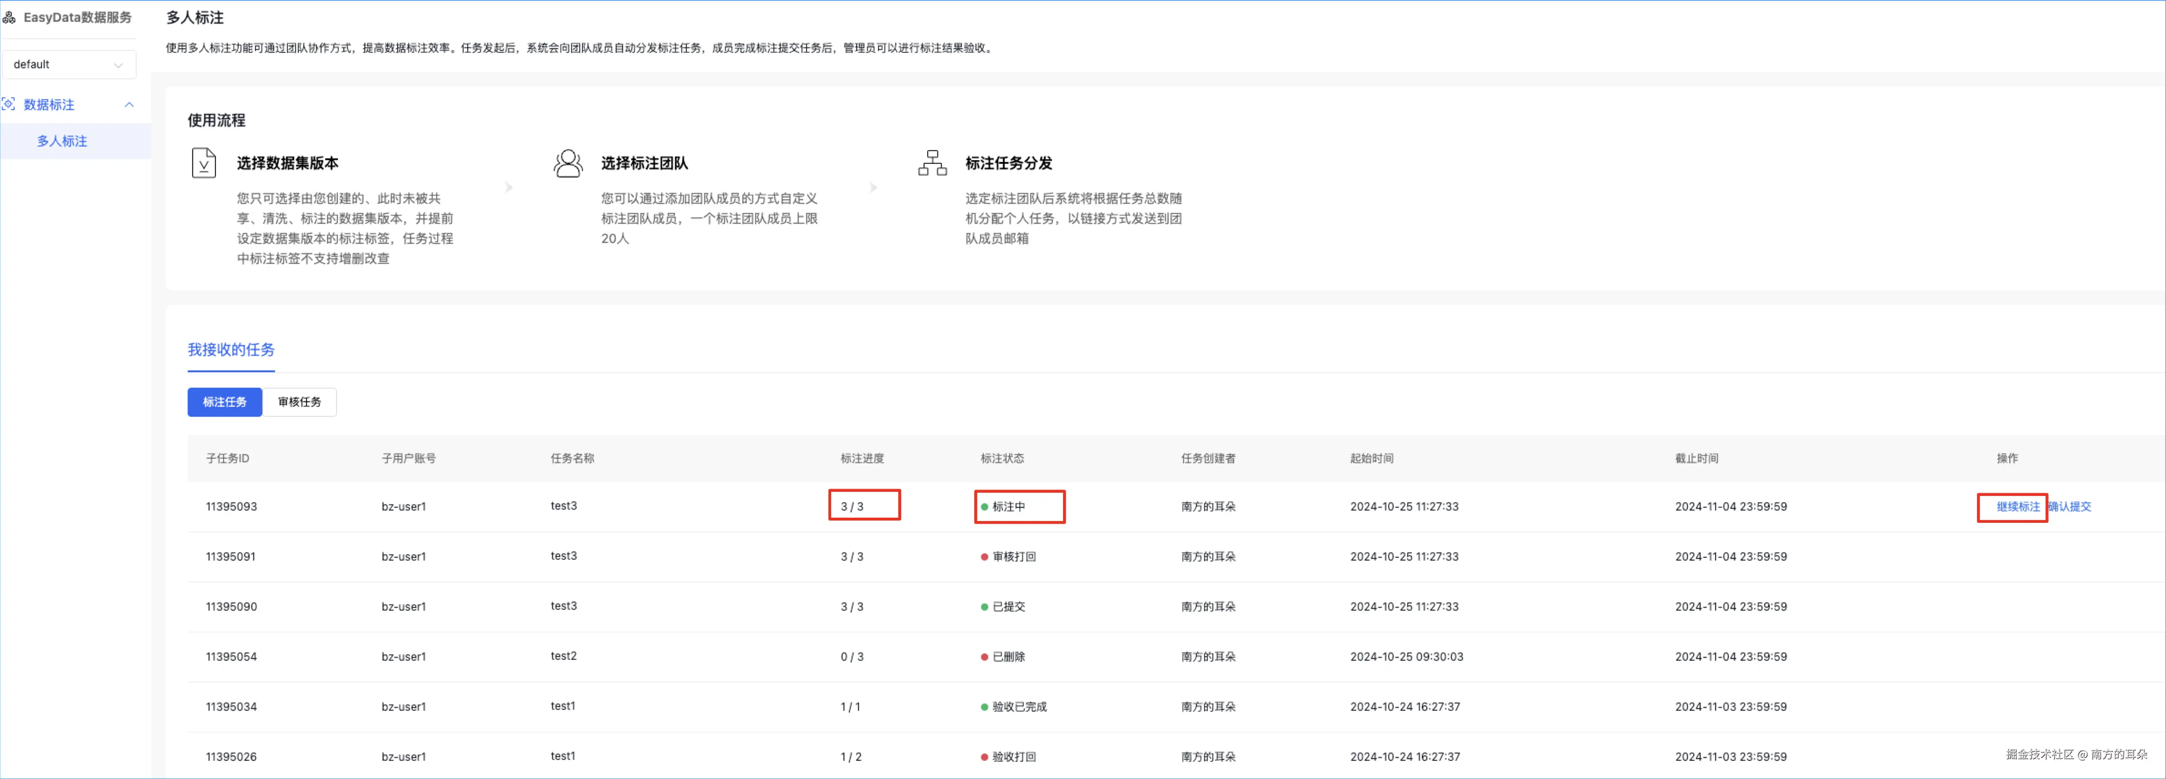Click arrow after 选择标注团队 step
Screen dimensions: 2166x779
click(x=873, y=187)
